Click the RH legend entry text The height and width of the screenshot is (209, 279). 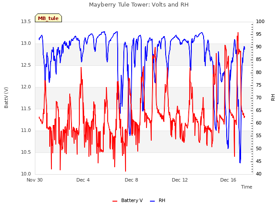click(162, 200)
